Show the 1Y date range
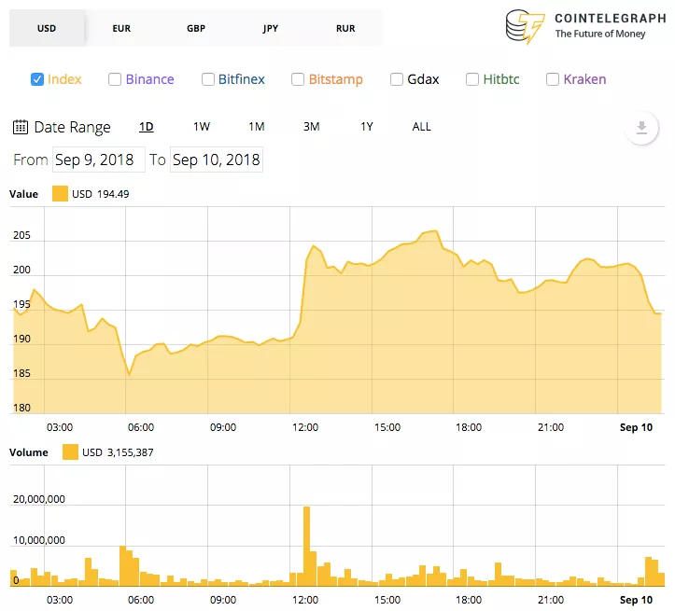This screenshot has height=611, width=675. [367, 127]
